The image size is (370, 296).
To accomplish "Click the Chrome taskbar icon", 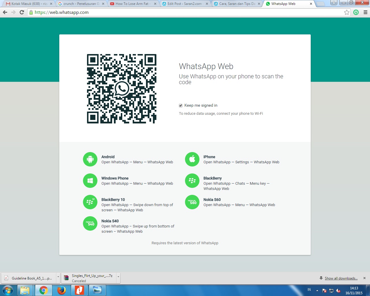I will [44, 290].
